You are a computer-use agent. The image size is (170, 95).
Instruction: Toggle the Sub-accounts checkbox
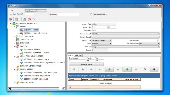[x=158, y=41]
